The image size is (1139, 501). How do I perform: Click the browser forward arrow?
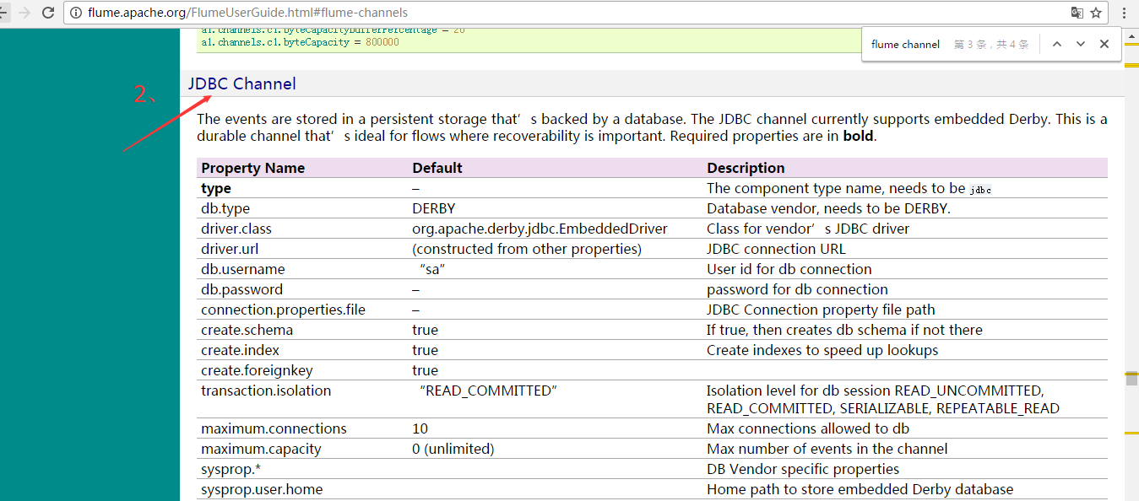click(x=24, y=13)
